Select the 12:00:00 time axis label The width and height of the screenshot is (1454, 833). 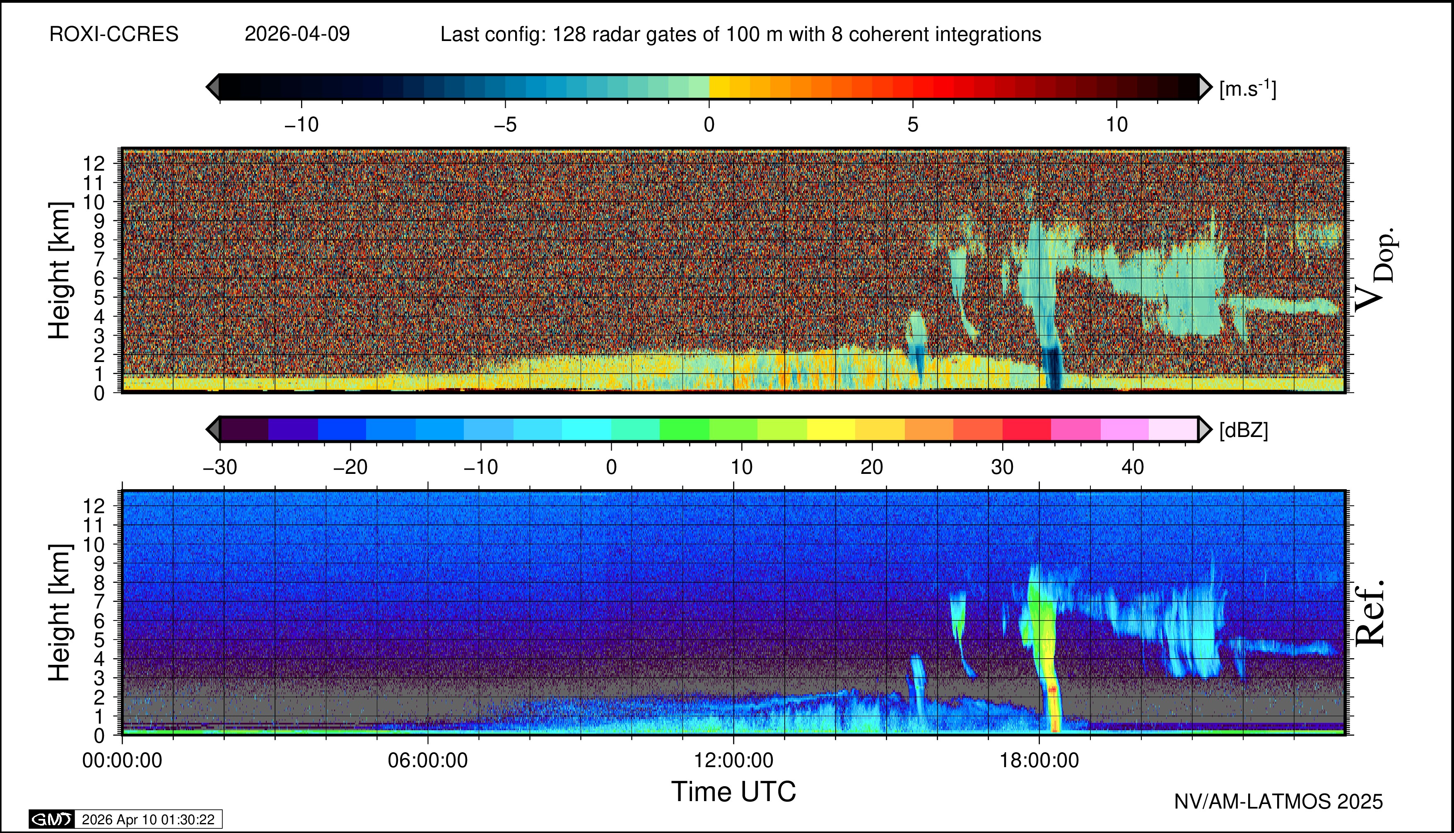pyautogui.click(x=733, y=761)
